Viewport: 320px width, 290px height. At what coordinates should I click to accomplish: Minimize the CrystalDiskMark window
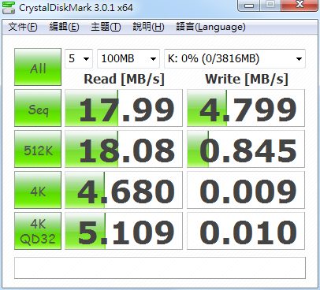249,6
